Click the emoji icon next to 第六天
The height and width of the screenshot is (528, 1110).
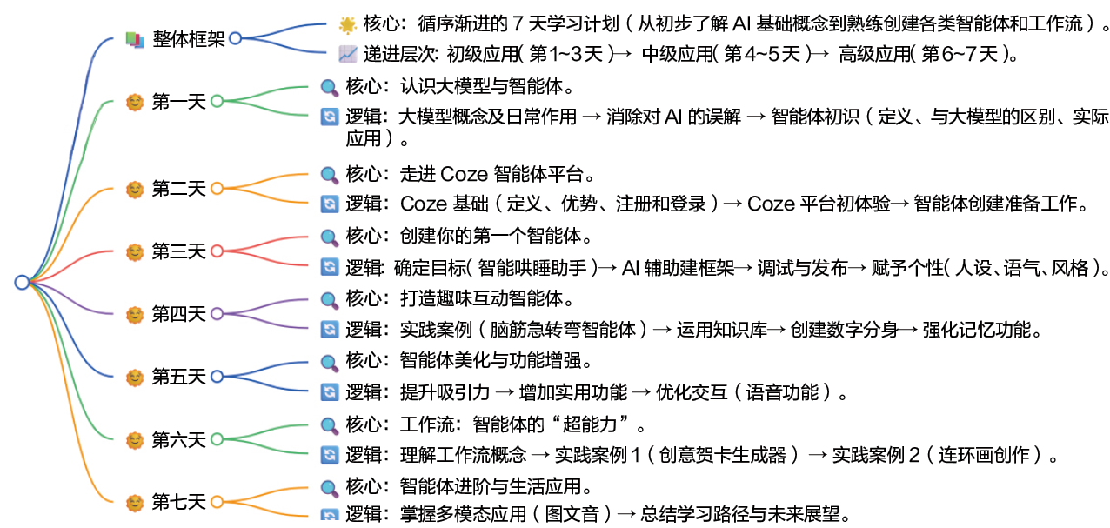click(134, 439)
